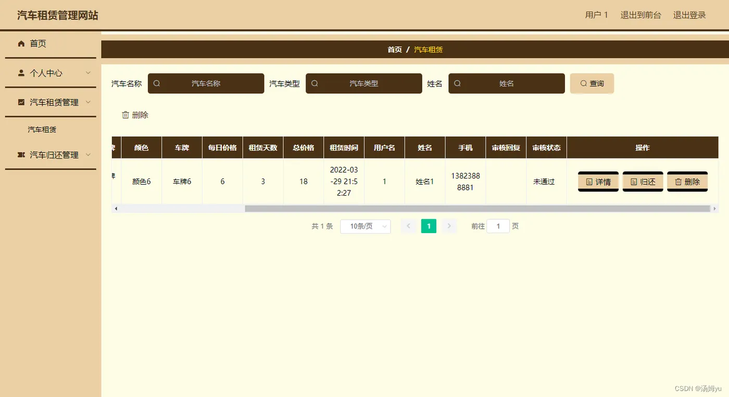Click the 操作 column header
729x397 pixels.
643,148
